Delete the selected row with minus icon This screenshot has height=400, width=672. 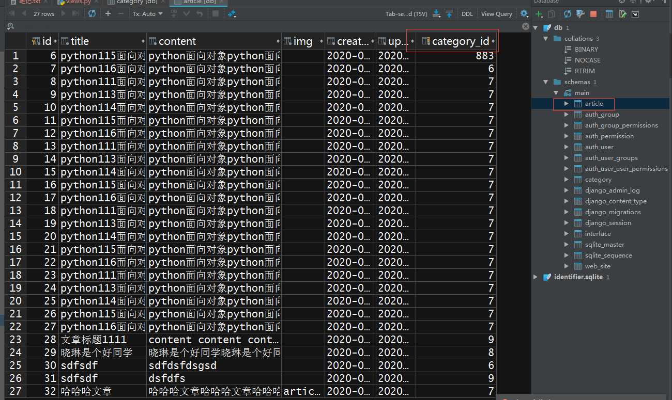pyautogui.click(x=121, y=14)
